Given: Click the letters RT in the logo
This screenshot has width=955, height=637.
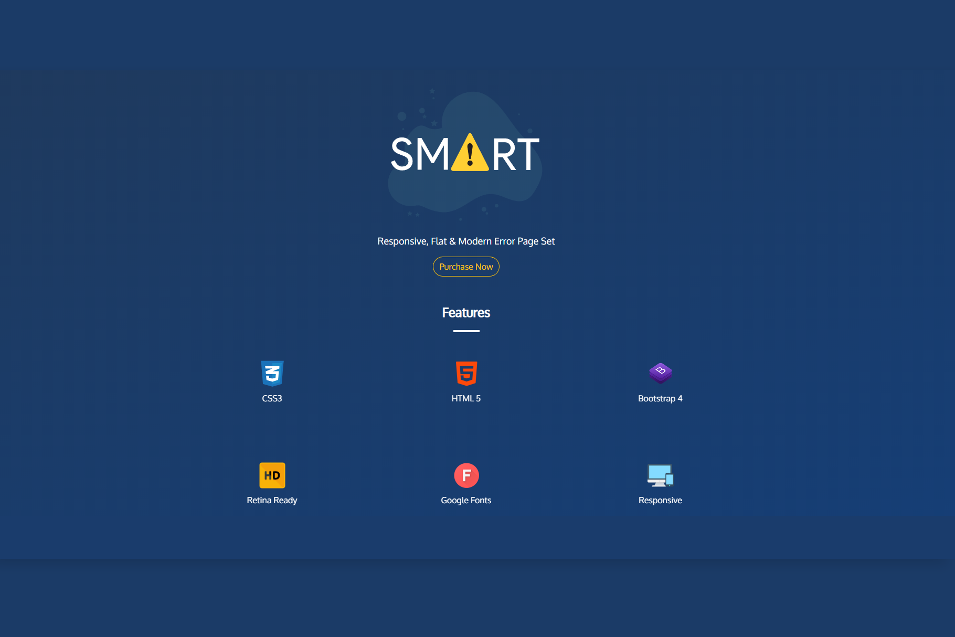Looking at the screenshot, I should [x=515, y=154].
